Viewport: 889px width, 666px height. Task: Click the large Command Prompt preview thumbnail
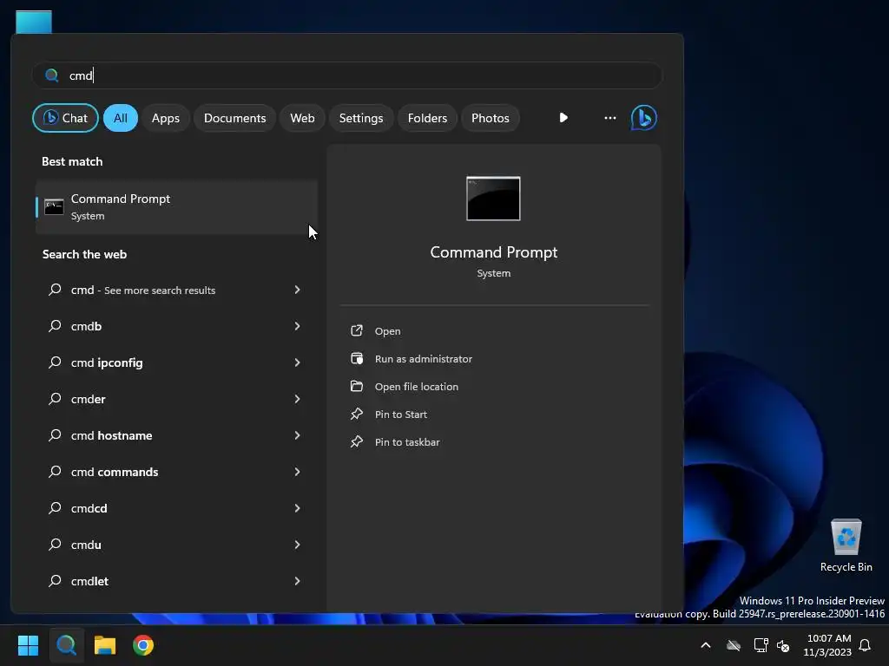tap(493, 199)
